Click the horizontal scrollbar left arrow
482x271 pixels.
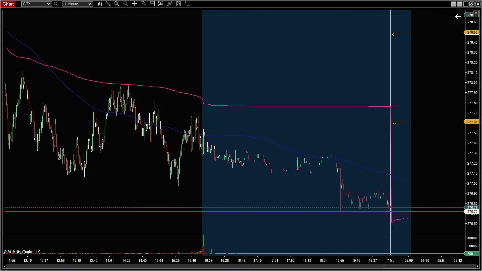pos(5,266)
